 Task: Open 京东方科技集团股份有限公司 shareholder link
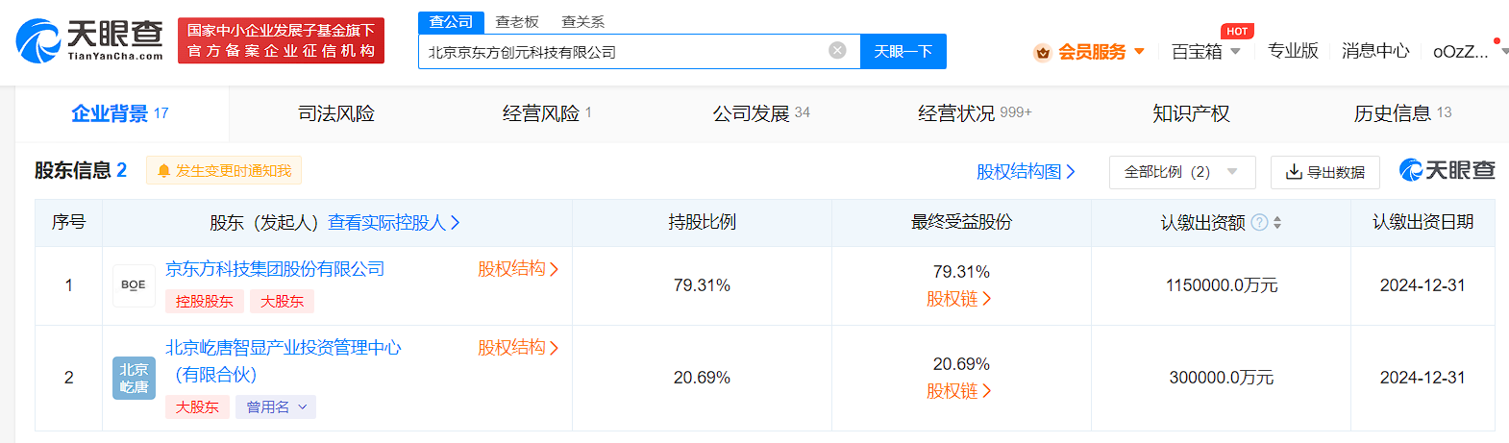coord(275,269)
